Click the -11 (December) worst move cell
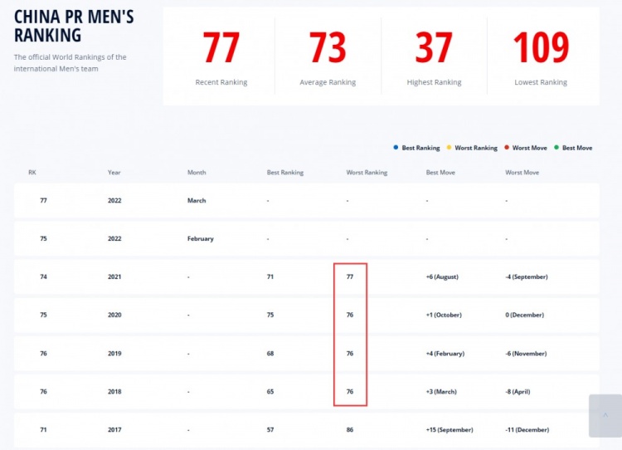The height and width of the screenshot is (450, 622). (x=527, y=430)
